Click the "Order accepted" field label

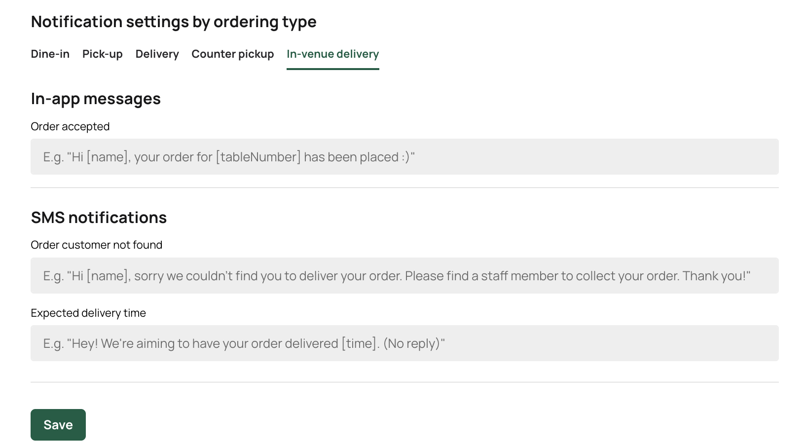coord(70,127)
